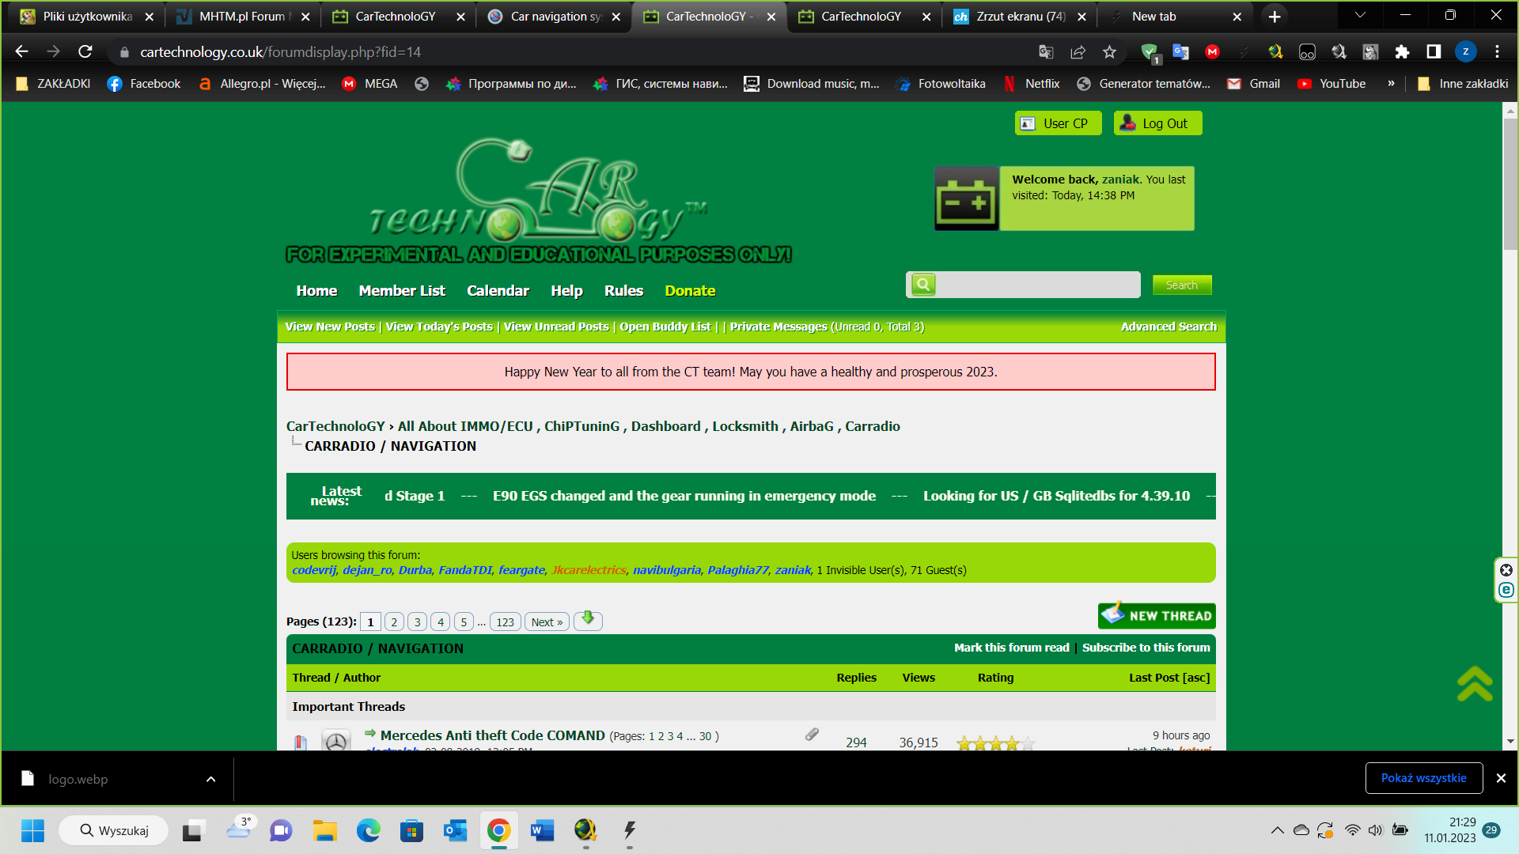
Task: Open user profile navibulgaria
Action: click(666, 570)
